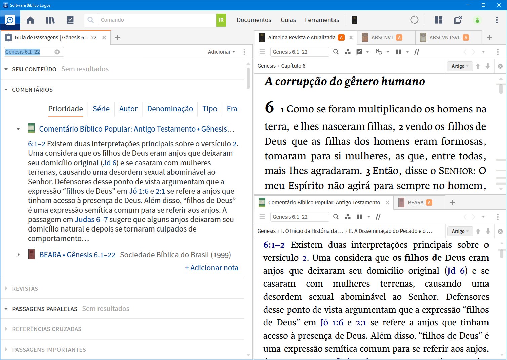Toggle columns view in Comentário panel

click(360, 217)
